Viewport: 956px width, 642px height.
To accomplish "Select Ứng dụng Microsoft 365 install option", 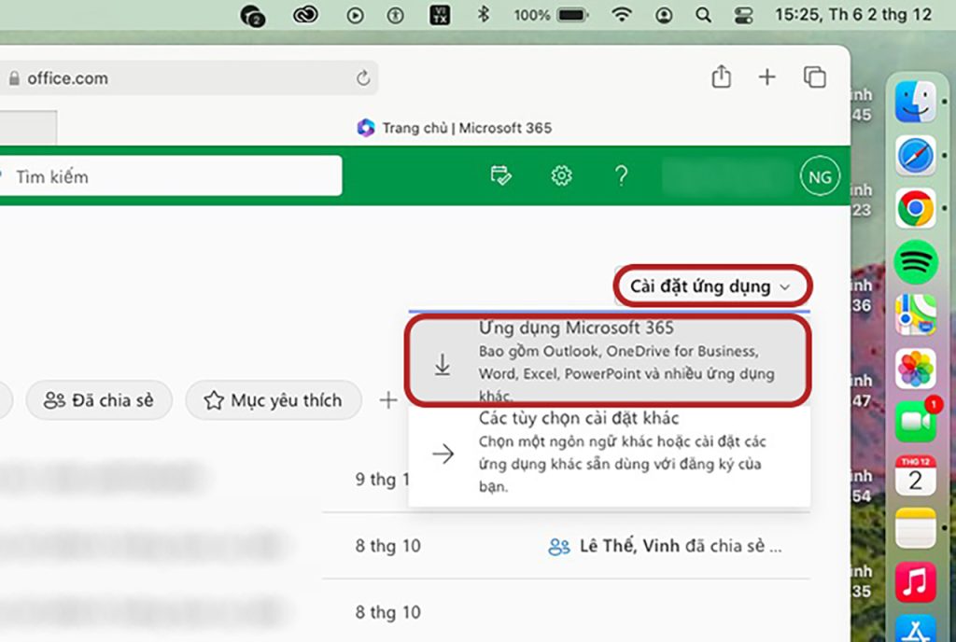I will (609, 362).
